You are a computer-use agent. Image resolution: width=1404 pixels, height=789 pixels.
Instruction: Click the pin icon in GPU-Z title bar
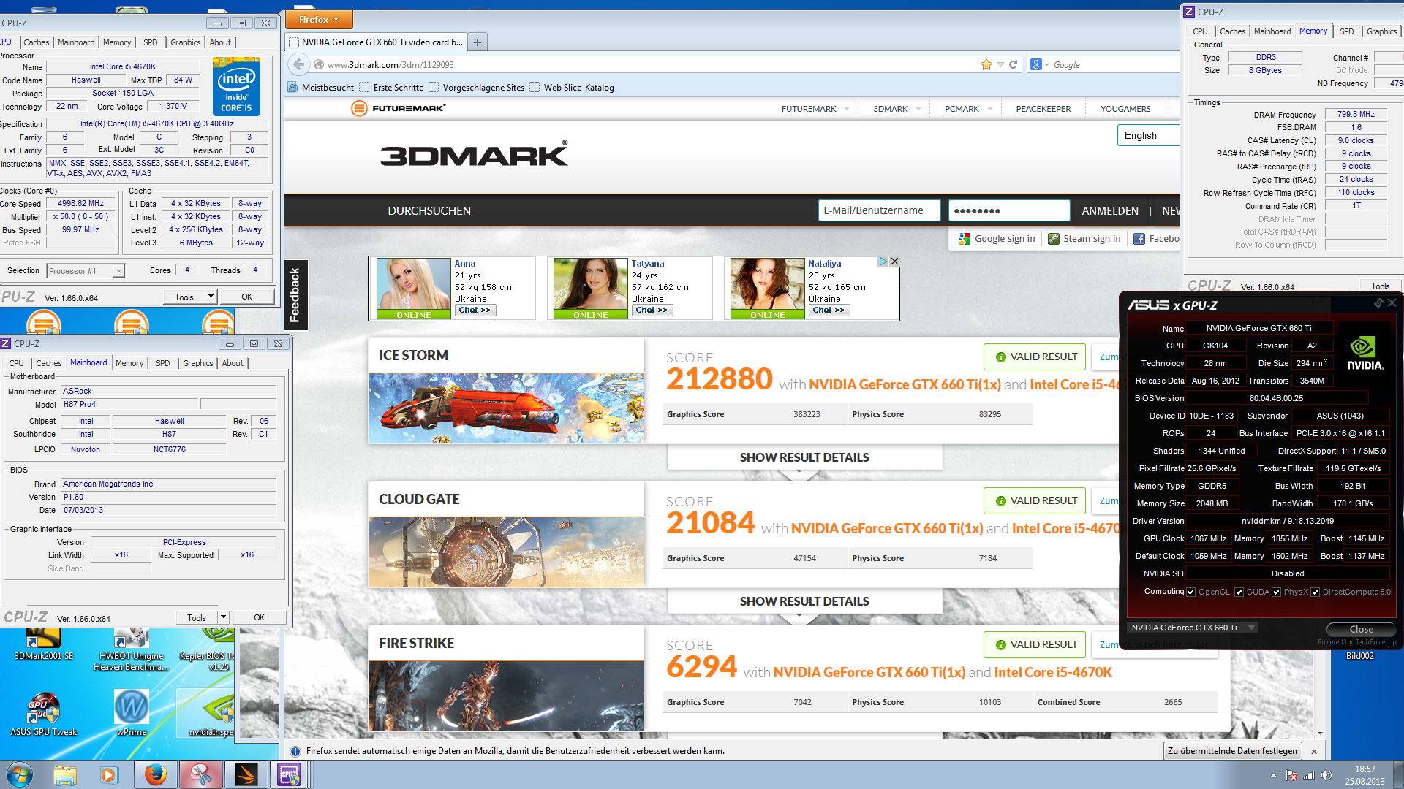[1378, 302]
